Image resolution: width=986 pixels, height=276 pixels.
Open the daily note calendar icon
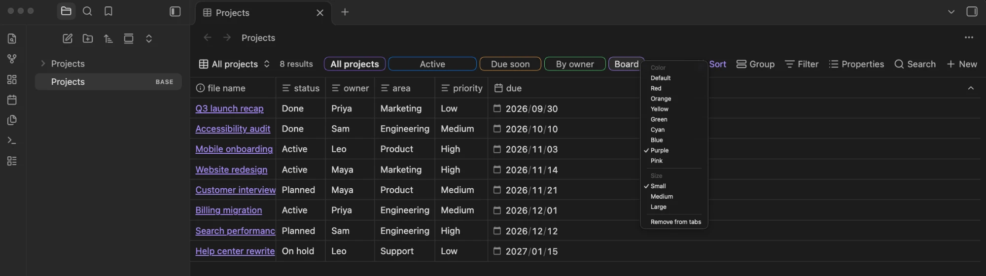[12, 100]
